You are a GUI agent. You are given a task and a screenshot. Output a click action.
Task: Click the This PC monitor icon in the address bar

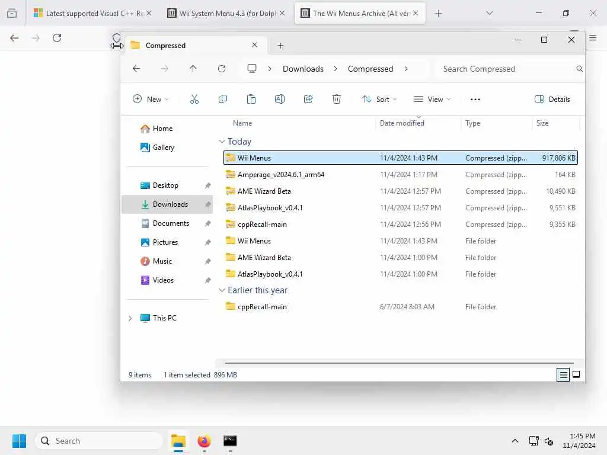pos(251,69)
